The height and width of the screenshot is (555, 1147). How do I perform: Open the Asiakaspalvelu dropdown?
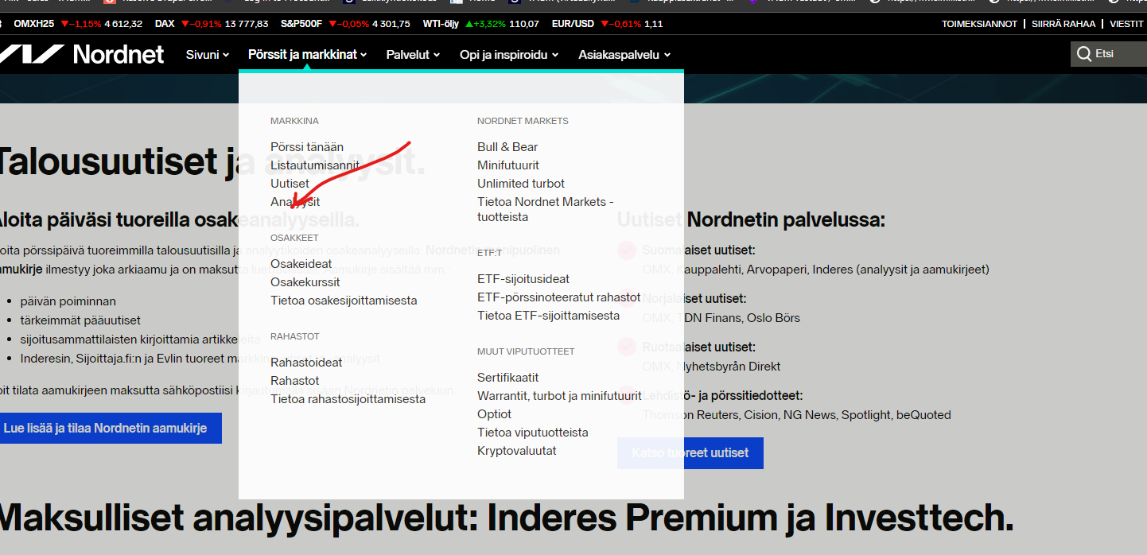tap(624, 55)
